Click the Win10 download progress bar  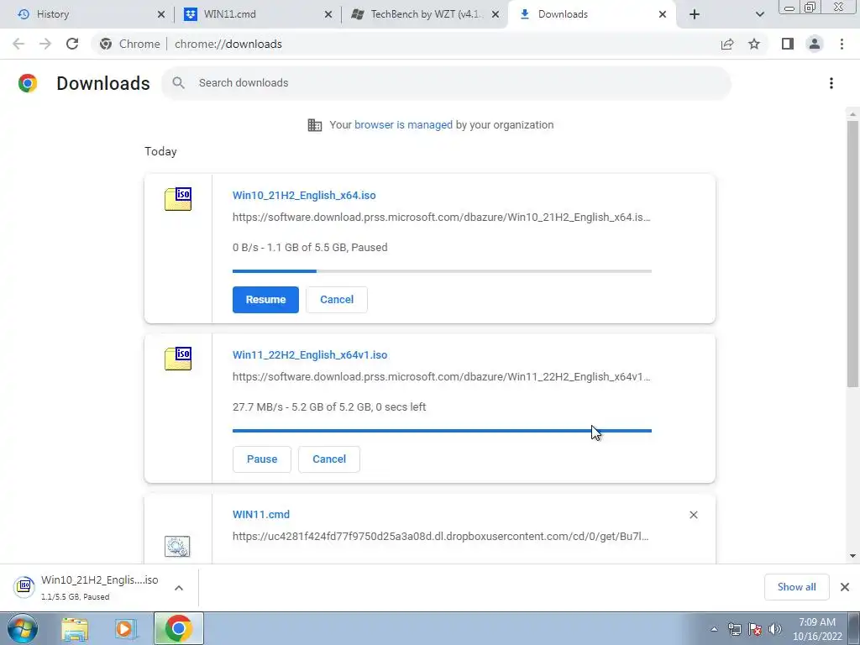(442, 271)
